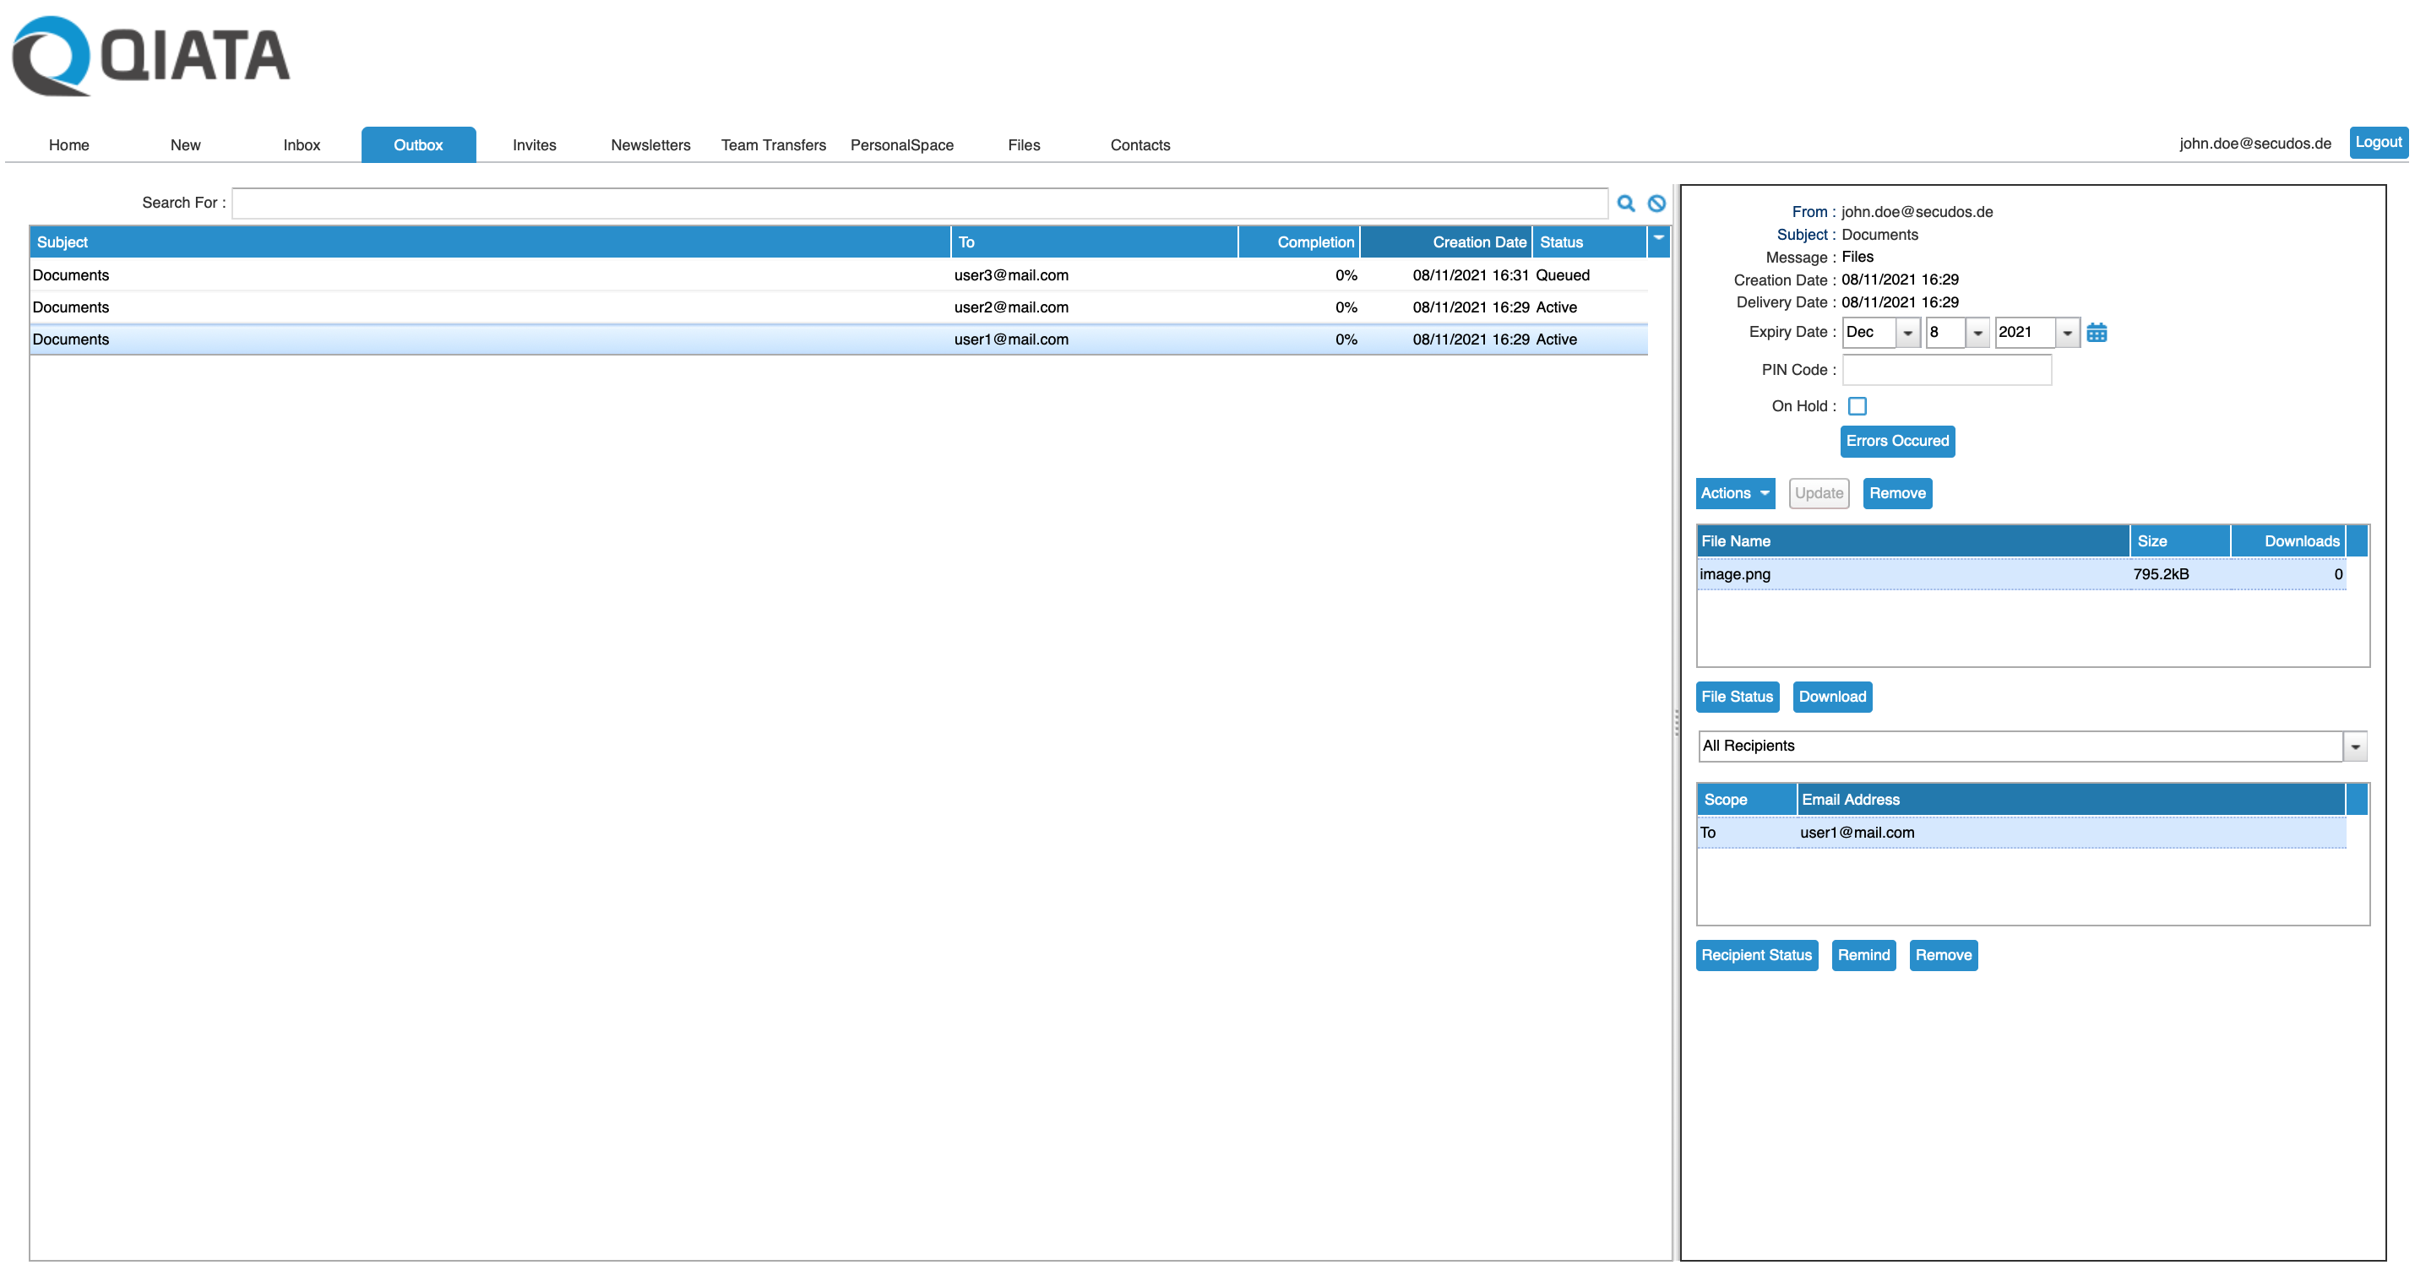
Task: Click into the PIN Code field
Action: click(1946, 370)
